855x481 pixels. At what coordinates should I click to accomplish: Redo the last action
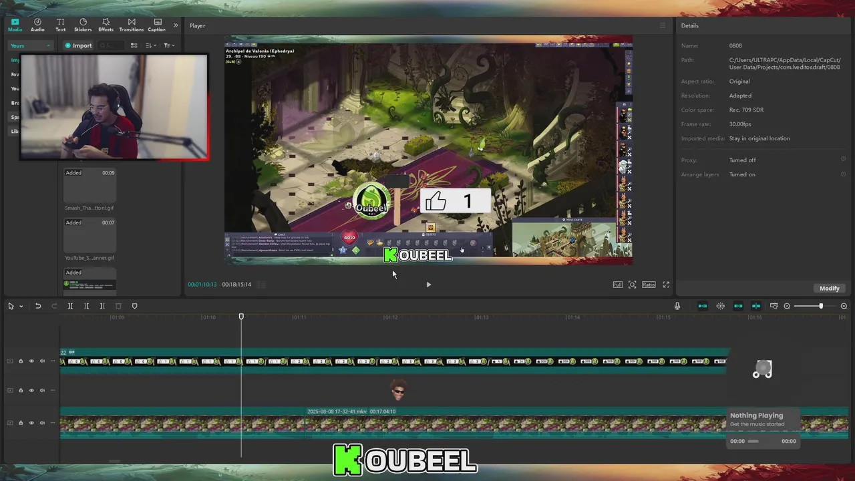54,306
